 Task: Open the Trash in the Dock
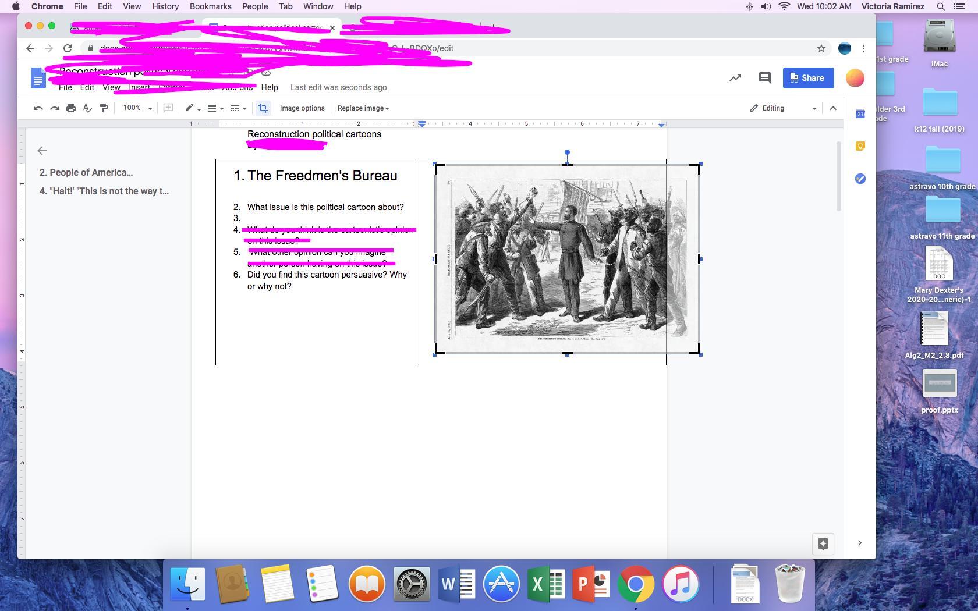[790, 584]
